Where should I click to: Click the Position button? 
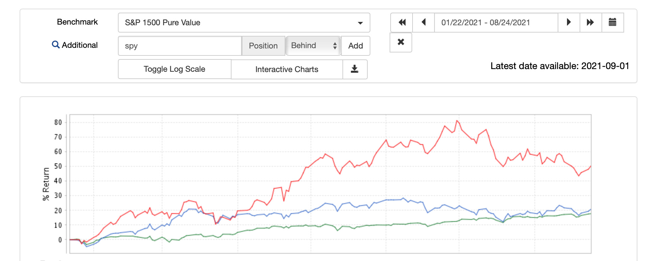tap(263, 45)
